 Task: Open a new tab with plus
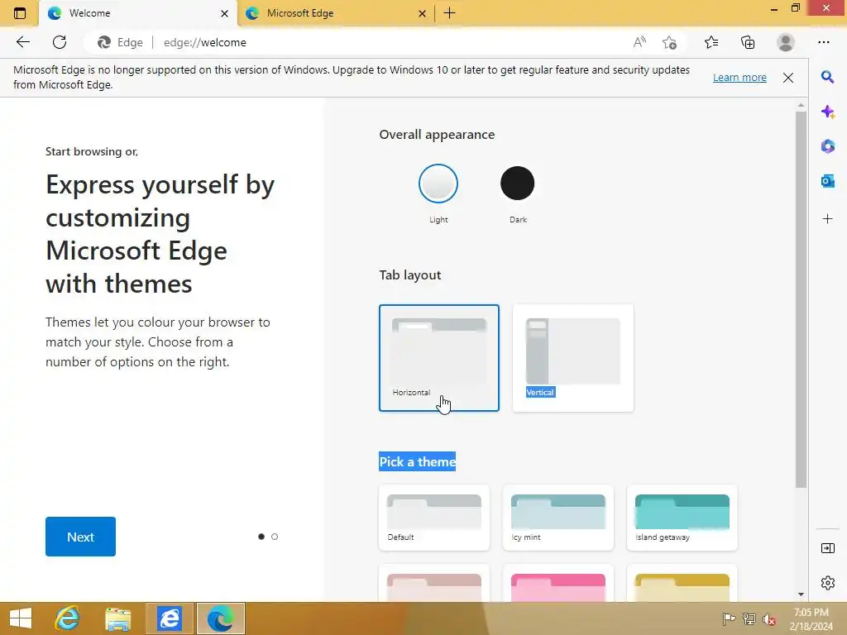point(449,13)
